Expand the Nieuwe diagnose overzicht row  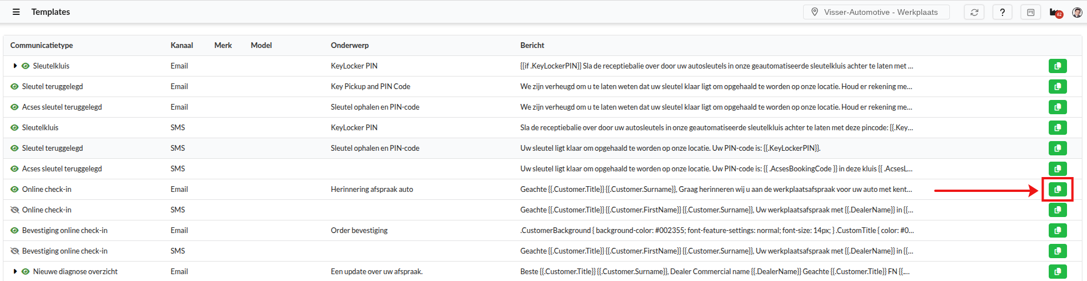[x=15, y=272]
